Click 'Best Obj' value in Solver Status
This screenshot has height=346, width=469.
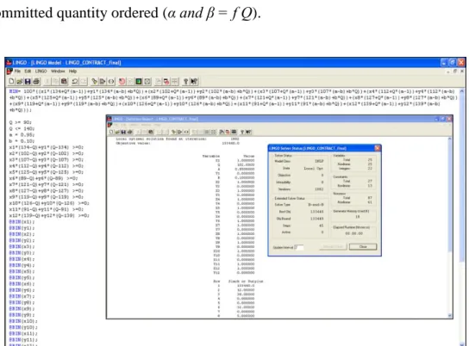click(316, 212)
